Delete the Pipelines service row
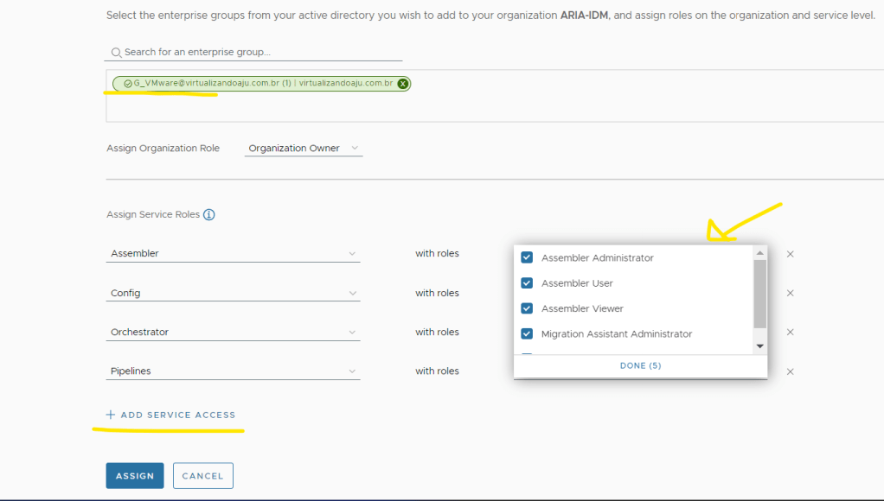 790,371
